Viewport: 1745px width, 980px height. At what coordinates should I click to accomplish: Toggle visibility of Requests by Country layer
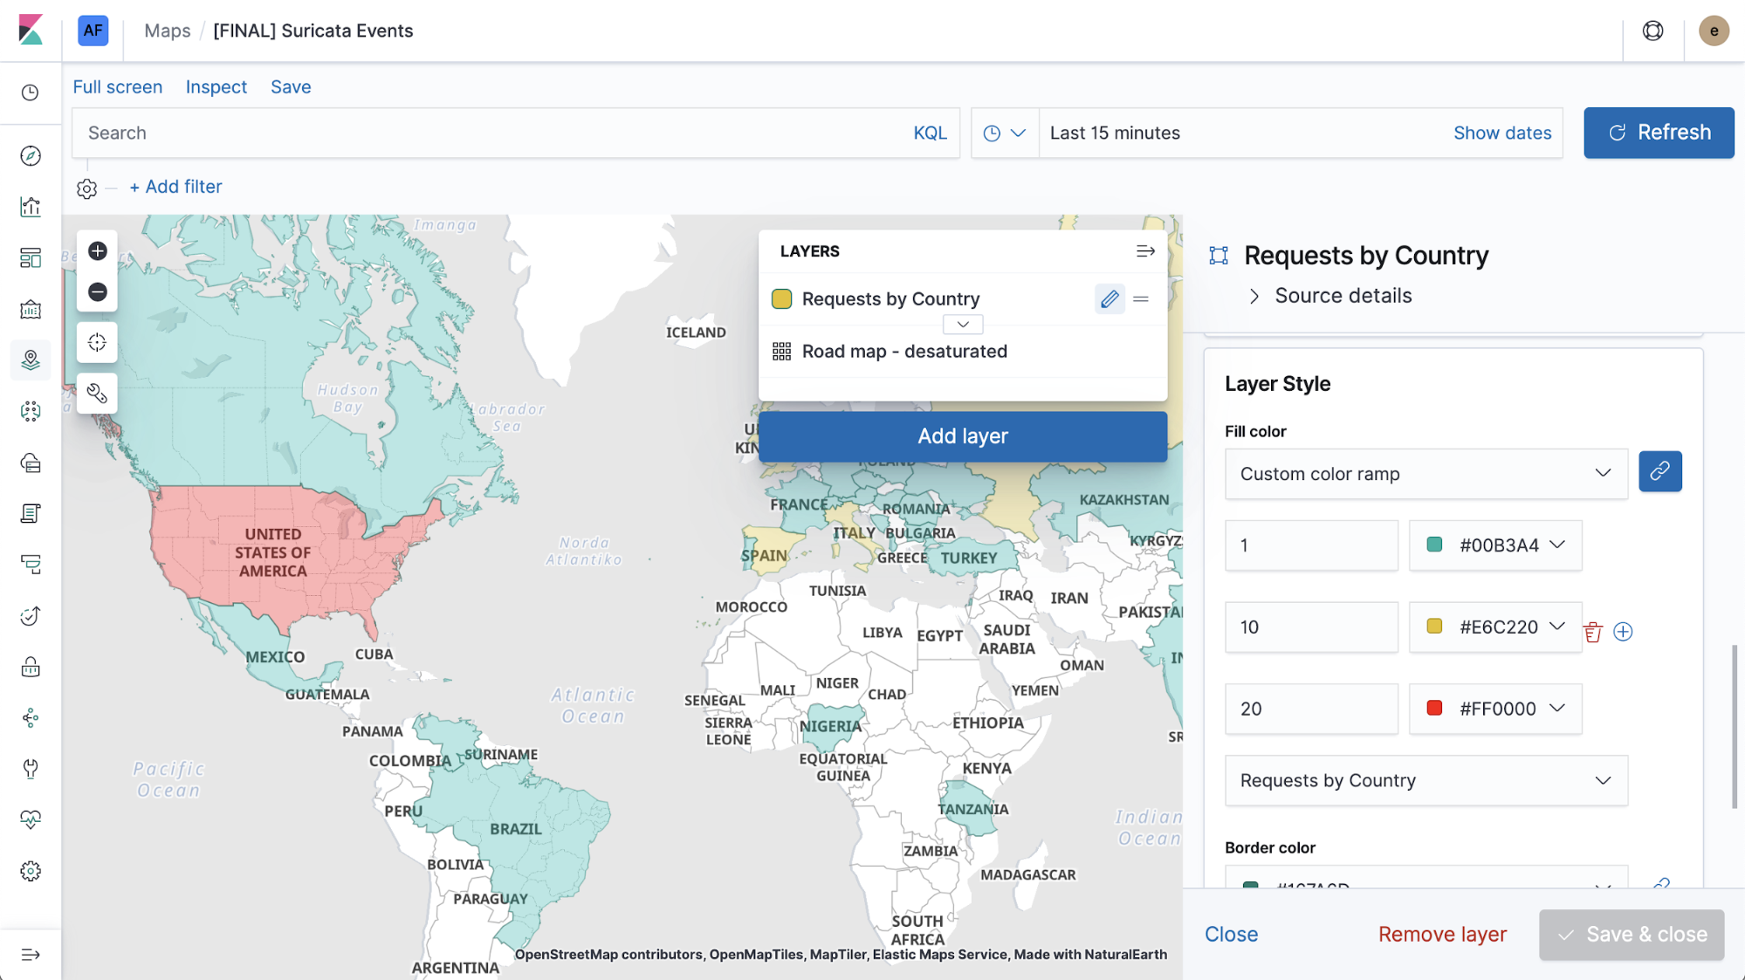[x=780, y=298]
